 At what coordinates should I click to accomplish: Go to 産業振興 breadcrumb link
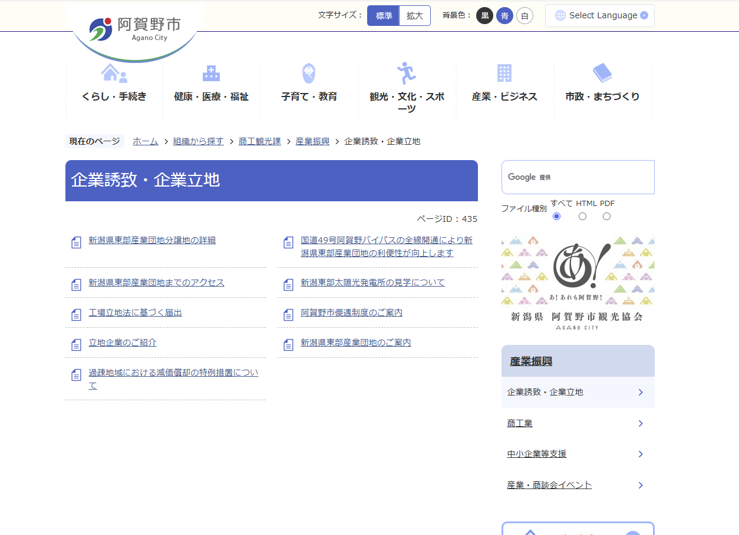click(x=312, y=141)
